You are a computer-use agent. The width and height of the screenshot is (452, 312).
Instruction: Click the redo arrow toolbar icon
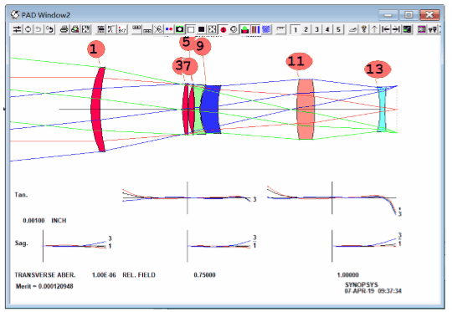tap(49, 29)
